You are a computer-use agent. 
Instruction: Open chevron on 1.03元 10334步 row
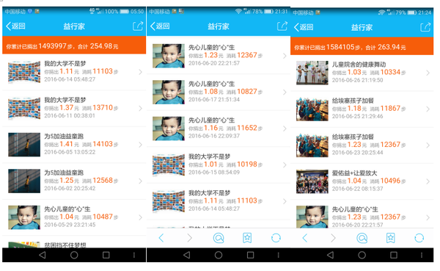pos(428,73)
